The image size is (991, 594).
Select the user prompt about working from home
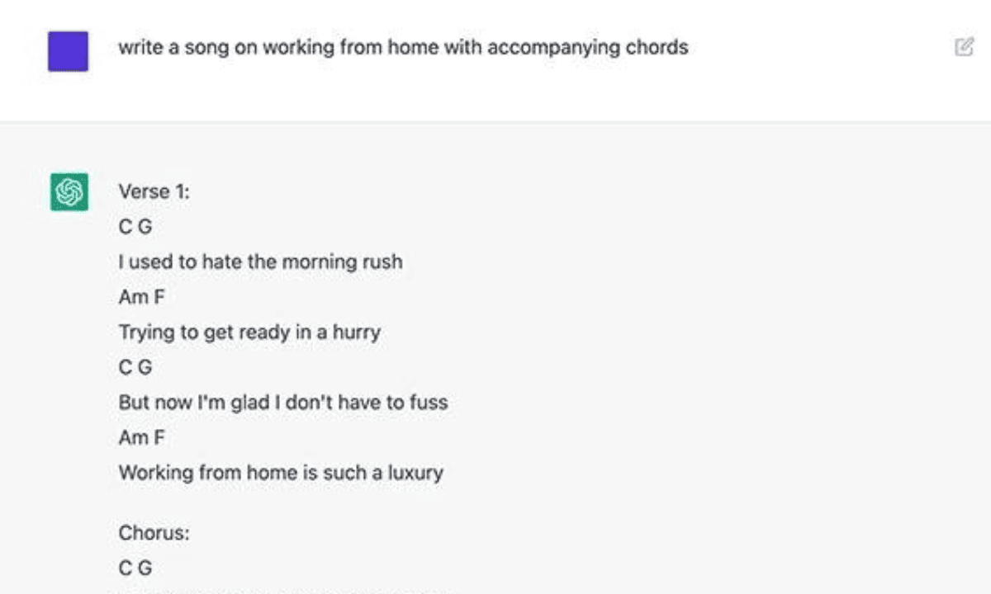pos(403,47)
